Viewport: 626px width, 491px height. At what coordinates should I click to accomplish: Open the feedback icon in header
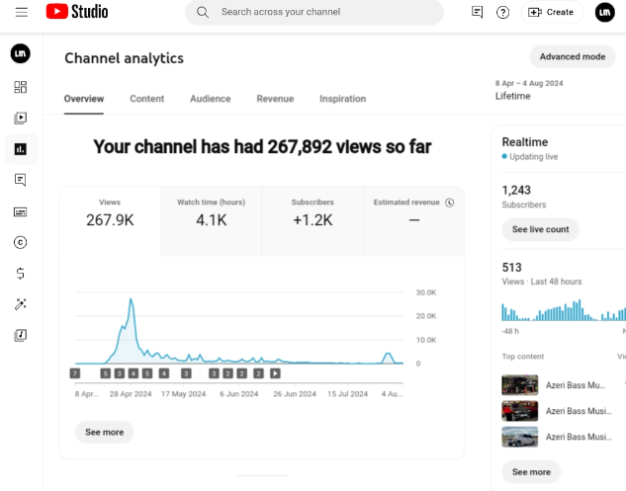tap(477, 12)
